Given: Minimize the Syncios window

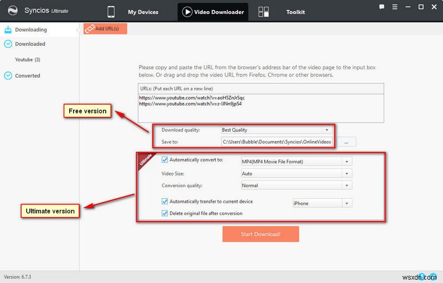Looking at the screenshot, I should point(408,7).
